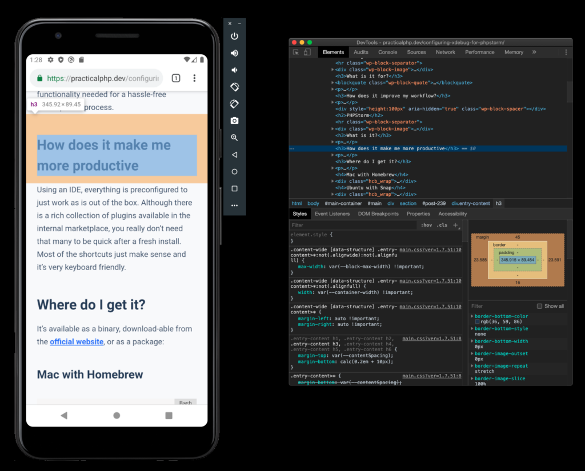Click the div.entry-content breadcrumb
Screen dimensions: 585x471
click(471, 203)
